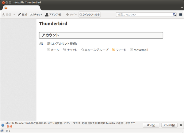Click the magnifying glass search icon

[174, 15]
